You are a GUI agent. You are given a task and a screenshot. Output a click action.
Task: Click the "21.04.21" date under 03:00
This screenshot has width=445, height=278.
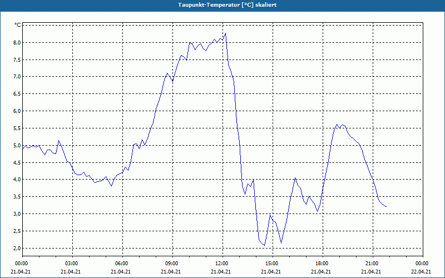(x=71, y=271)
